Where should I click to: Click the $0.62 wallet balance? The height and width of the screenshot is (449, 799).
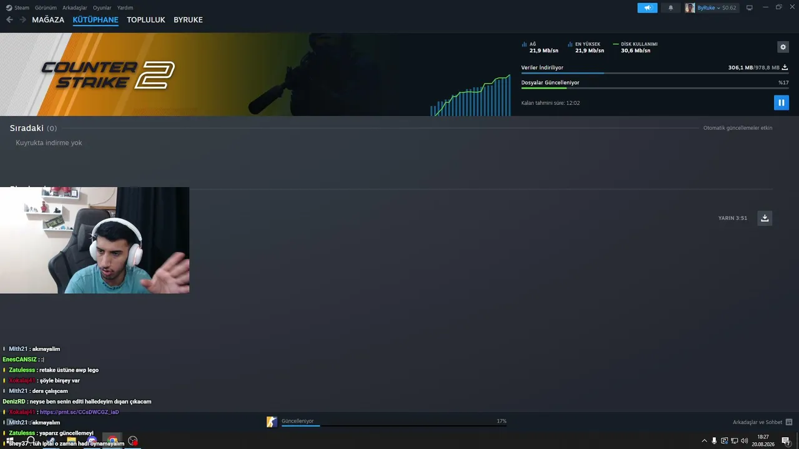(x=729, y=7)
